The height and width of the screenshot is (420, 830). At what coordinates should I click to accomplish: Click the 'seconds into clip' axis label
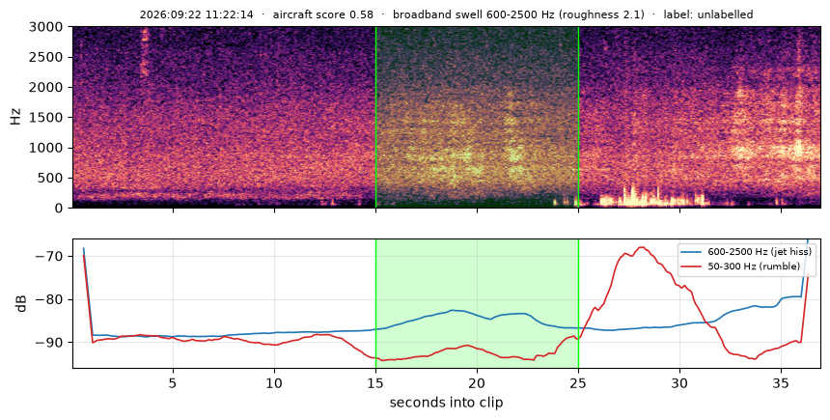click(446, 403)
